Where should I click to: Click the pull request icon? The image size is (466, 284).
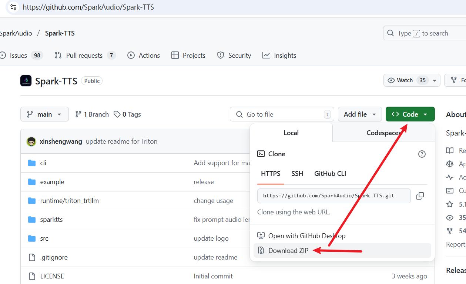(58, 56)
